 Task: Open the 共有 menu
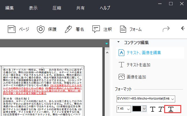point(81,8)
